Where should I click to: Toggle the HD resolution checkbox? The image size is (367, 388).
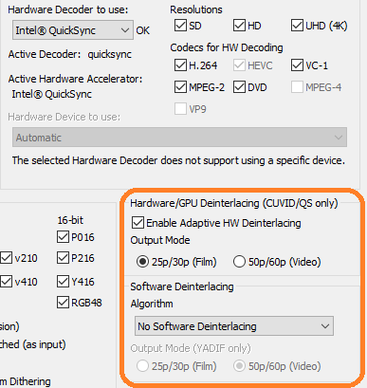click(x=239, y=26)
